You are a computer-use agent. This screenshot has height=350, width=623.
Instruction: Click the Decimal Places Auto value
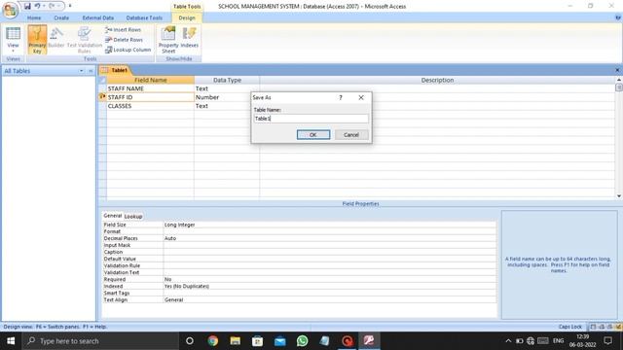[330, 238]
